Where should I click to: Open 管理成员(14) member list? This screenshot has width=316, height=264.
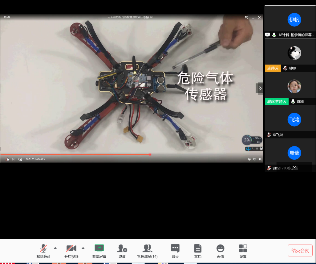coord(147,251)
